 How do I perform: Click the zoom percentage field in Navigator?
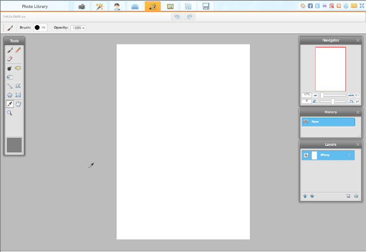pyautogui.click(x=307, y=95)
